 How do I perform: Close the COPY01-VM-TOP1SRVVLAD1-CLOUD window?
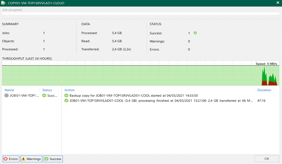pos(278,3)
